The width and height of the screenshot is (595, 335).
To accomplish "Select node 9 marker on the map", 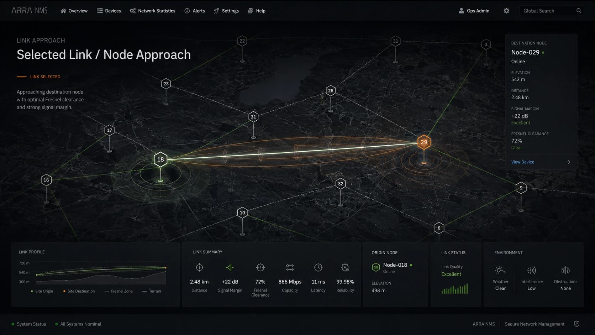I will [521, 188].
